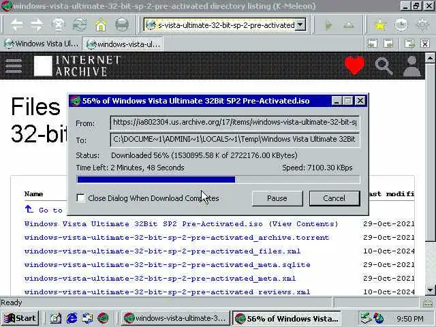Open the Internet Archive search magnifier

point(384,66)
